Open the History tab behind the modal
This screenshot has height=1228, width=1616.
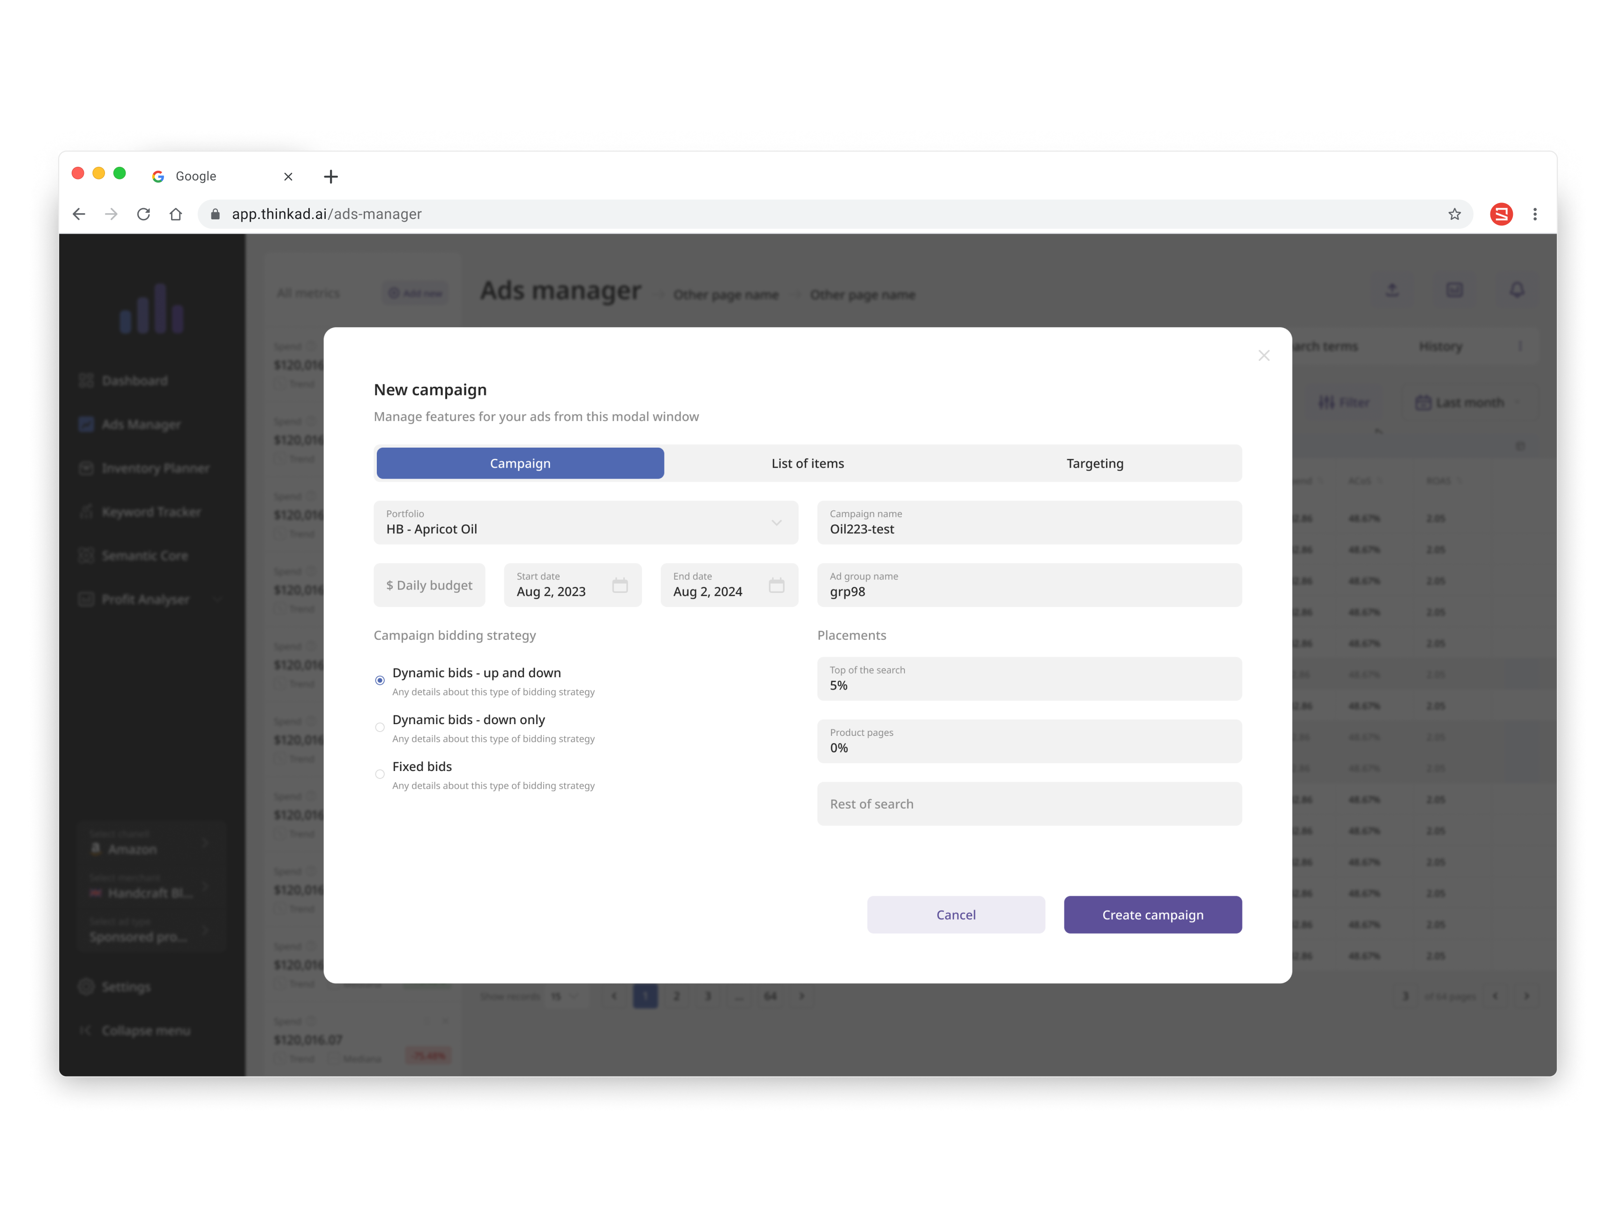click(1440, 346)
